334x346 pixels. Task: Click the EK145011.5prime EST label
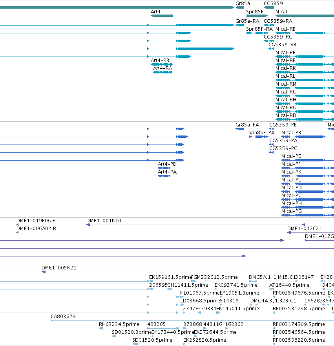tap(238, 309)
